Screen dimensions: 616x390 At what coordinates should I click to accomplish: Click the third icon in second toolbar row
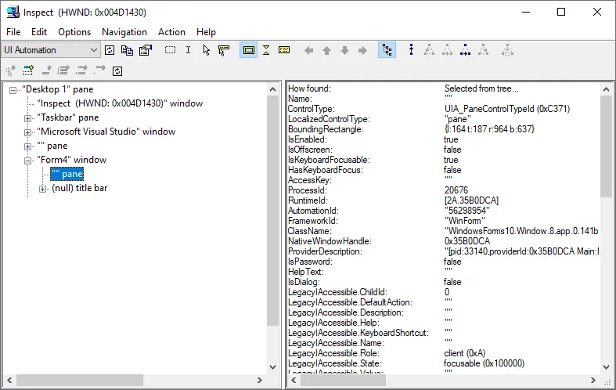(x=46, y=70)
